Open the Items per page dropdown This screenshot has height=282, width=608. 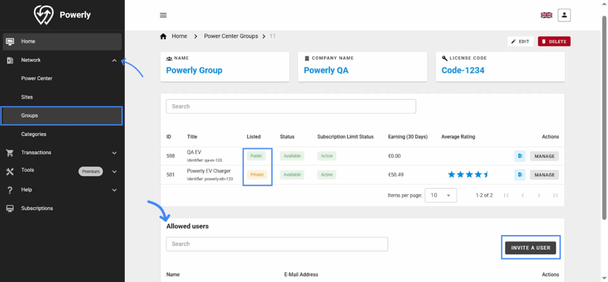(x=441, y=195)
